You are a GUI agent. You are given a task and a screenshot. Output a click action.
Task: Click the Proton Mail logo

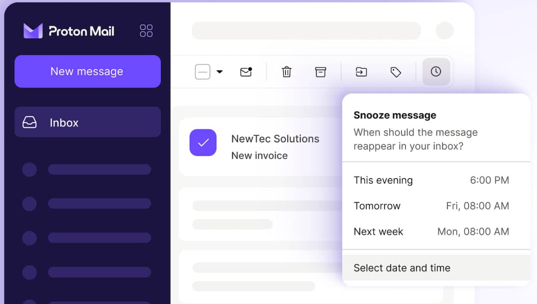68,30
